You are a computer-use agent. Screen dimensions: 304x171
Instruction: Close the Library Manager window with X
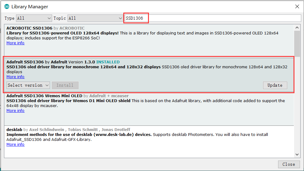click(x=297, y=6)
